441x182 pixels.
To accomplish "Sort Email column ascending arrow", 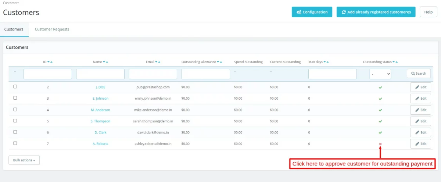I will pos(159,62).
